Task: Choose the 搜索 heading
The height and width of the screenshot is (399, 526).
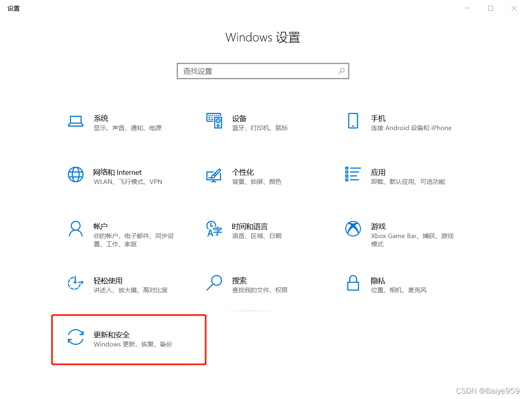Action: pos(239,281)
